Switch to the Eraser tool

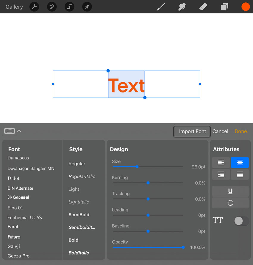tap(203, 7)
